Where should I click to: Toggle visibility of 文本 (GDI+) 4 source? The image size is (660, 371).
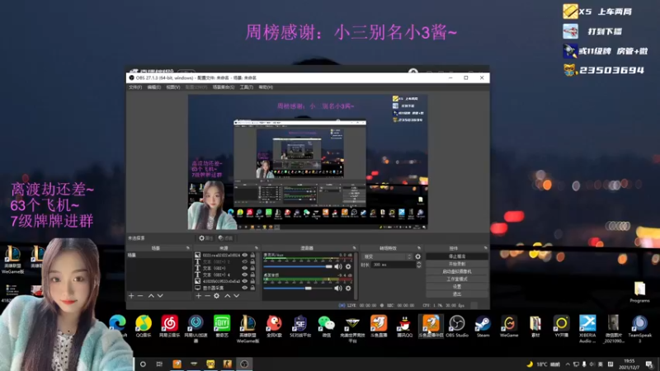click(x=244, y=275)
